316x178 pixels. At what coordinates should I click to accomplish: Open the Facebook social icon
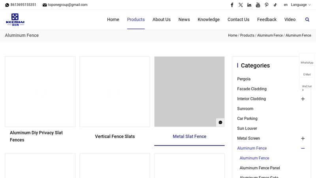point(232,5)
